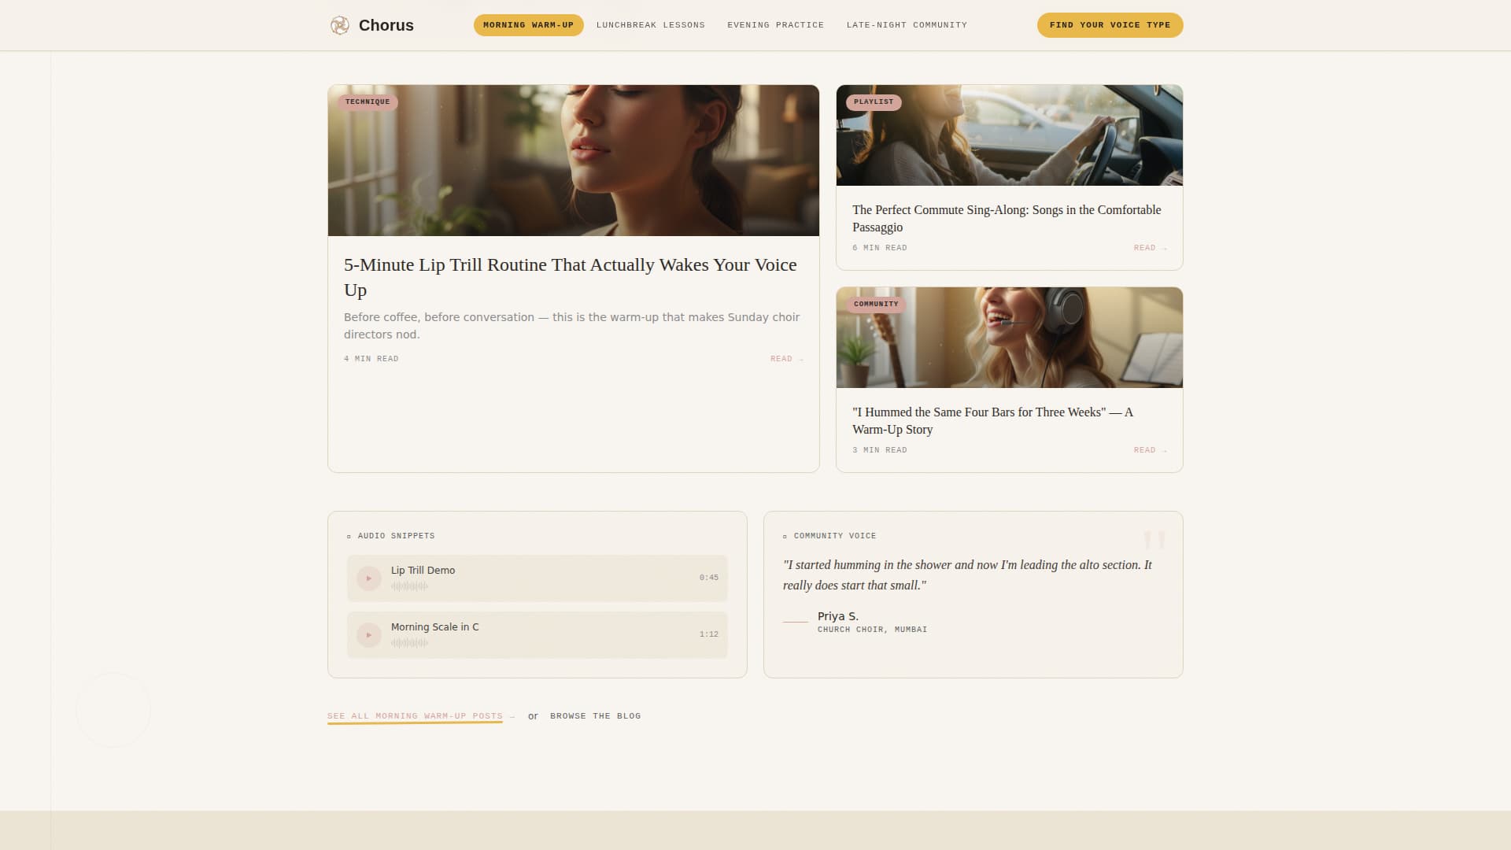Click the 1:12 duration label
Image resolution: width=1511 pixels, height=850 pixels.
[x=708, y=634]
